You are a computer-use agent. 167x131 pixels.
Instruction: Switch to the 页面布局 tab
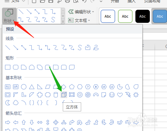coord(152,1)
